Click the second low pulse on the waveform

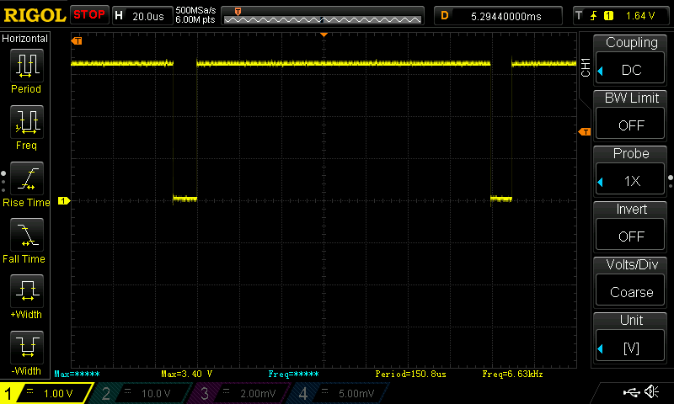(x=501, y=199)
